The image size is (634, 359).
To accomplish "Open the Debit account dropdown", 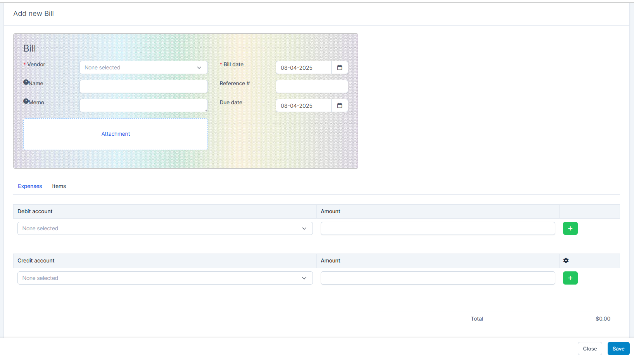I will point(165,228).
